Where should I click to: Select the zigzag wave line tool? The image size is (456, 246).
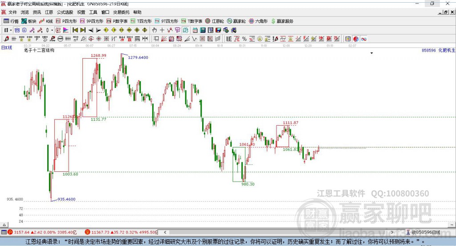[195, 39]
